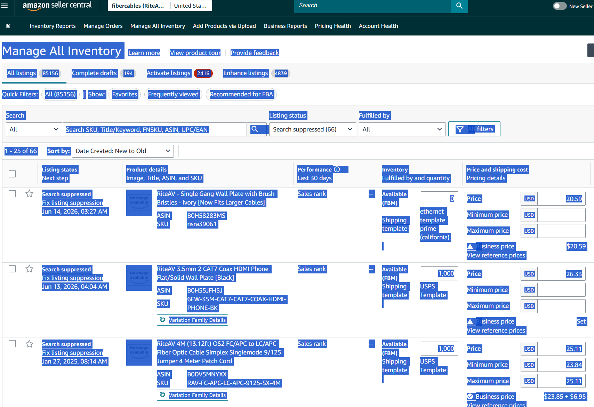Open Sort by Date Created dropdown
The height and width of the screenshot is (407, 594).
tap(123, 151)
